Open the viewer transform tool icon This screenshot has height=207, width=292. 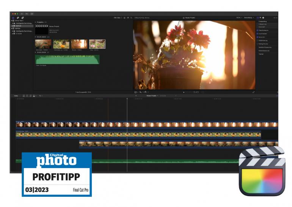click(x=136, y=92)
